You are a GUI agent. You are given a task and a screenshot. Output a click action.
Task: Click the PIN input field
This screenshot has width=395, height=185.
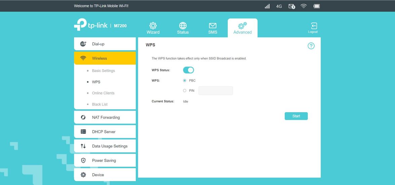tap(215, 90)
